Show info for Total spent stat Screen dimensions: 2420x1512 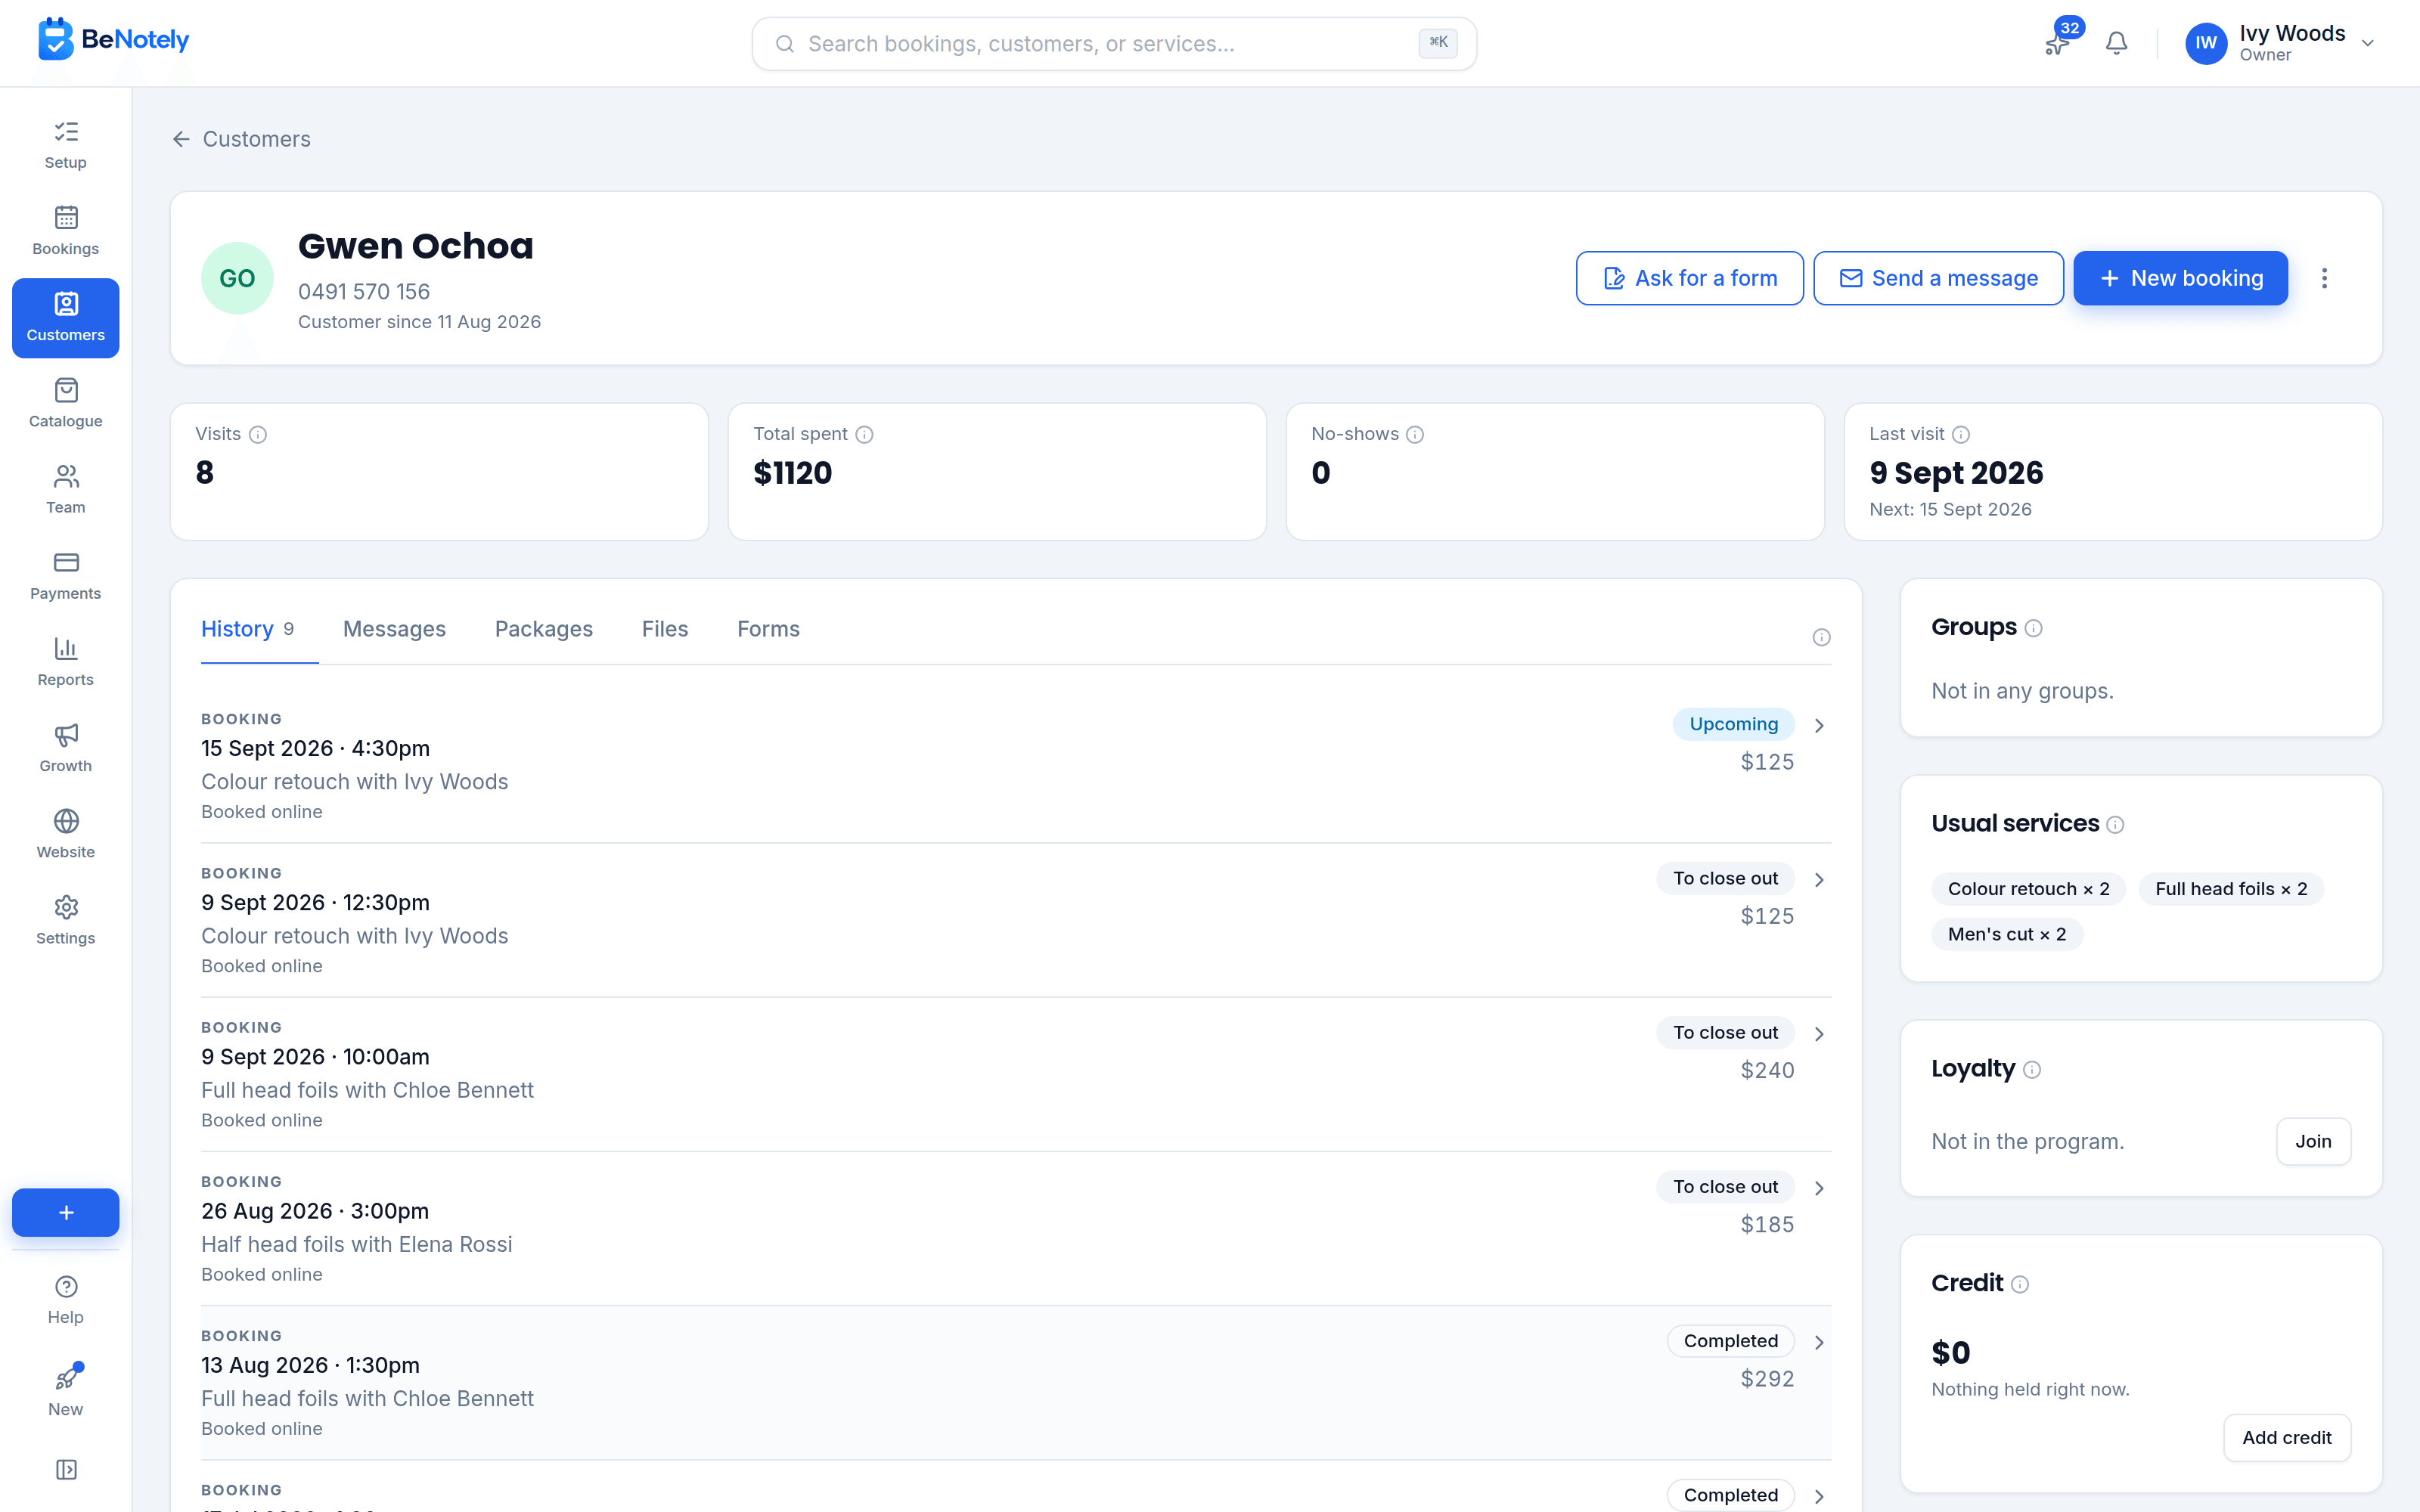coord(864,434)
